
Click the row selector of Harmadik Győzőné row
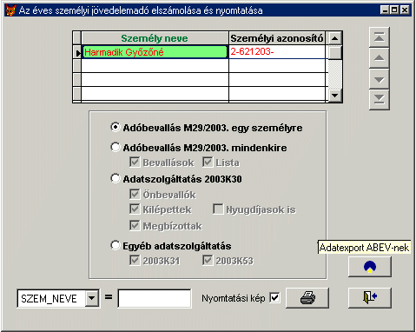(77, 52)
